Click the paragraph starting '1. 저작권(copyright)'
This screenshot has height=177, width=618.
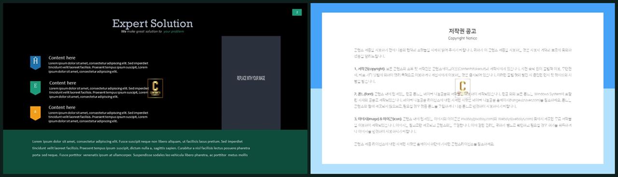coord(463,75)
